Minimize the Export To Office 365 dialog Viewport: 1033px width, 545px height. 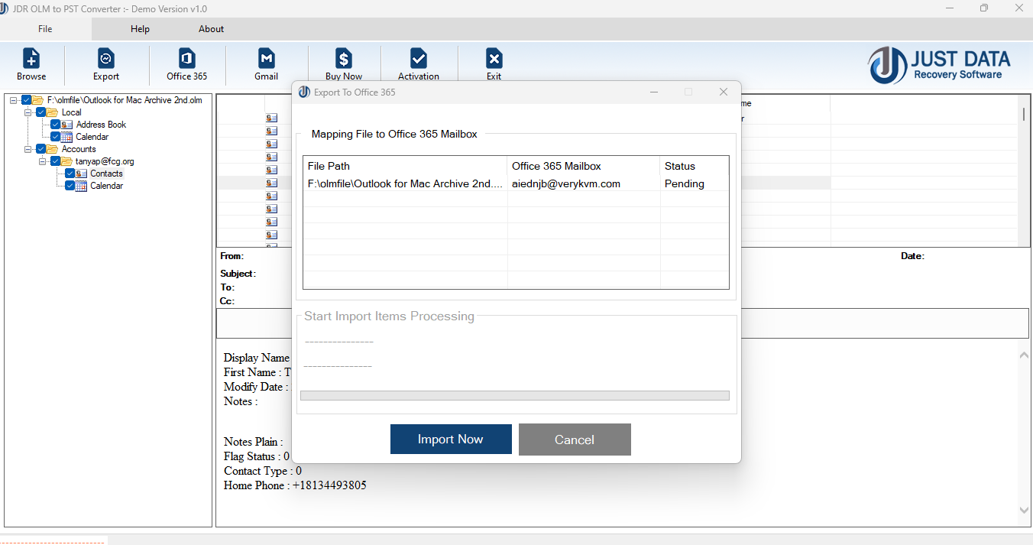click(x=655, y=92)
